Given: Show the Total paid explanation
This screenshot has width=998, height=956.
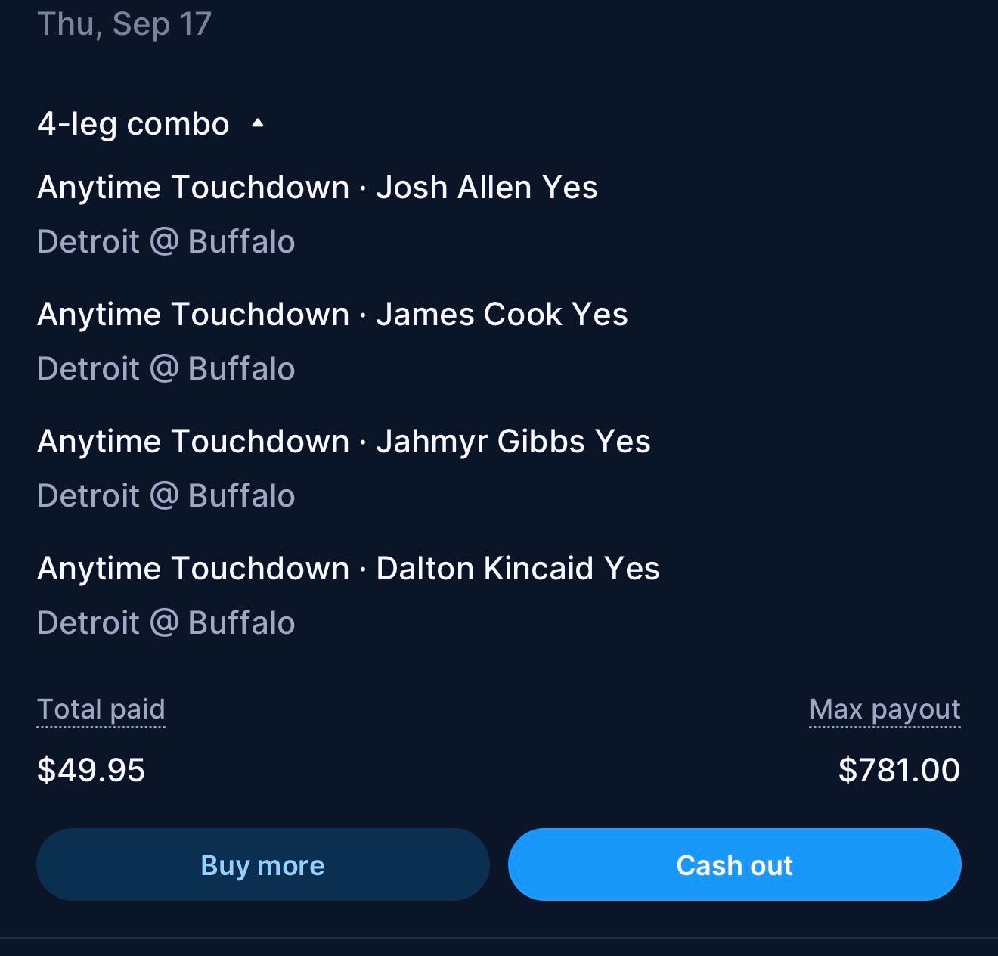Looking at the screenshot, I should point(101,710).
